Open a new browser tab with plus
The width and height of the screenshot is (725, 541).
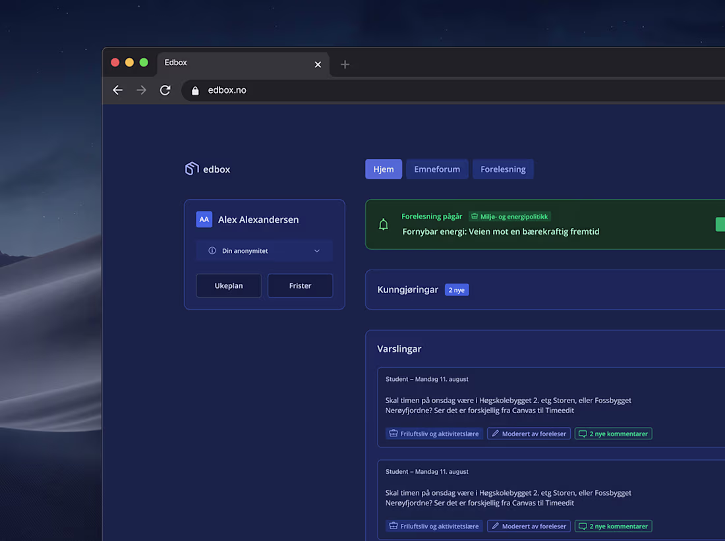coord(345,65)
